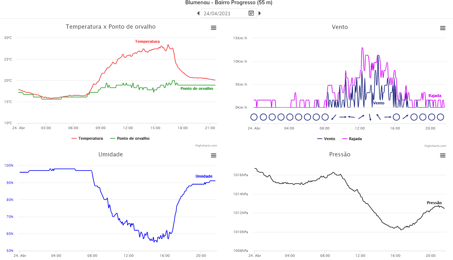Open Highcharts.com link under temperature chart

pyautogui.click(x=207, y=145)
